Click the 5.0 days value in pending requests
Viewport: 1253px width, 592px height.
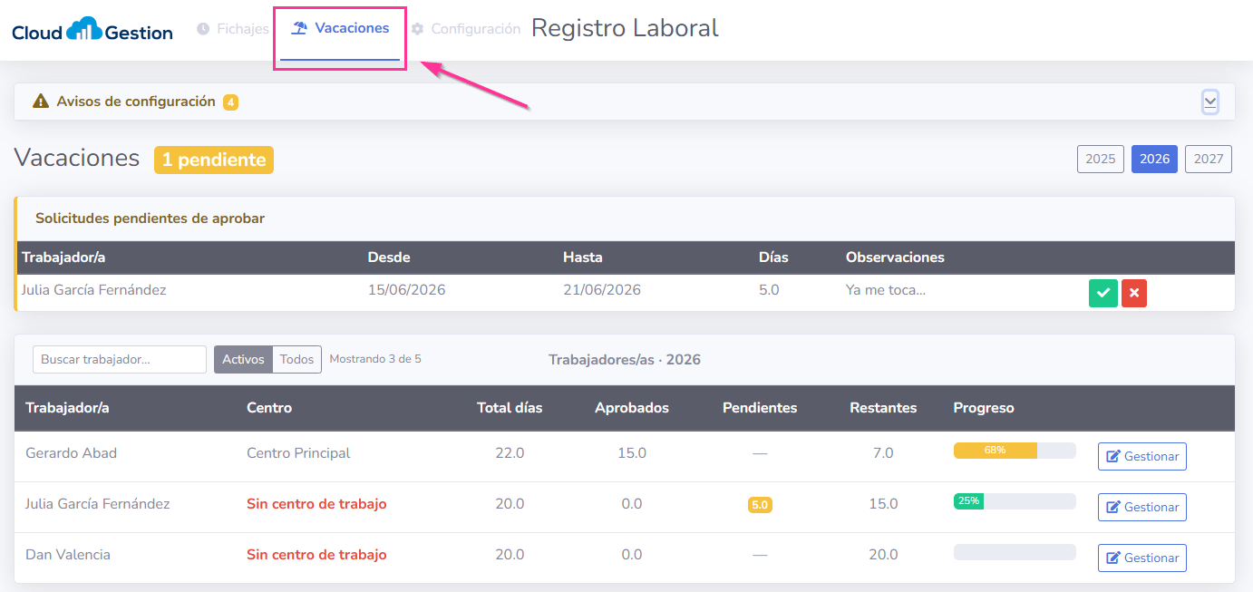tap(769, 290)
